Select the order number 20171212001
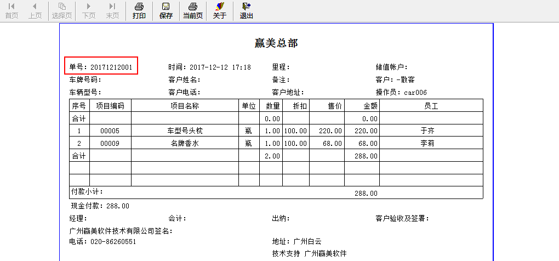The height and width of the screenshot is (261, 559). [x=111, y=67]
